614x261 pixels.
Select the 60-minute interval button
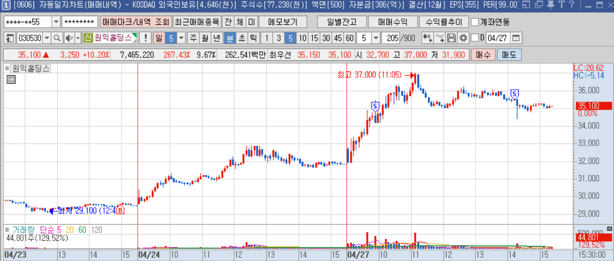350,38
